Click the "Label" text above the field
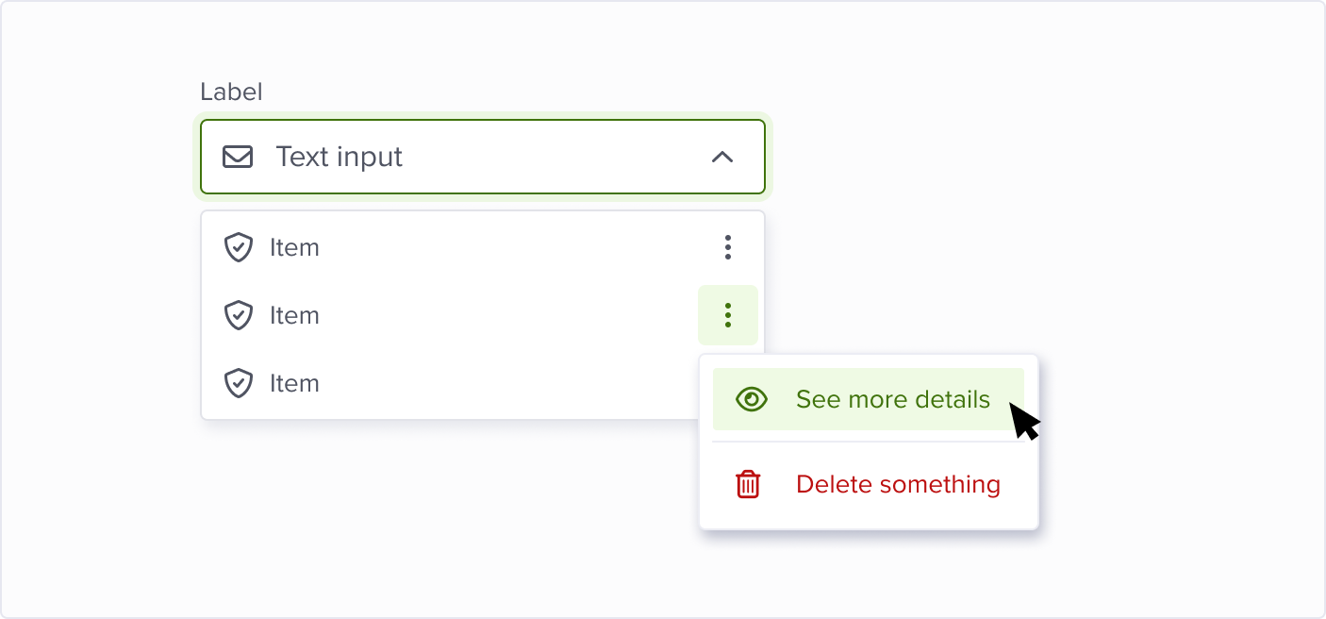This screenshot has height=619, width=1326. tap(231, 92)
